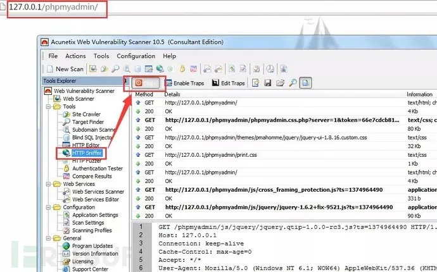The height and width of the screenshot is (272, 437).
Task: Click the Authentication Tester padlock icon in main toolbar
Action: (182, 69)
